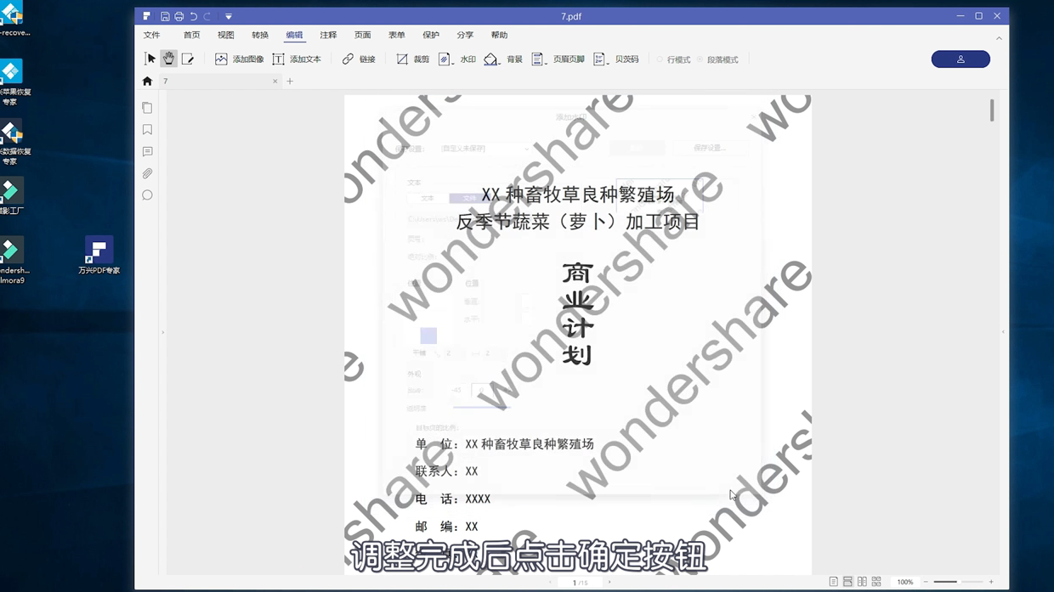Select single page view mode
Viewport: 1054px width, 592px height.
[833, 583]
